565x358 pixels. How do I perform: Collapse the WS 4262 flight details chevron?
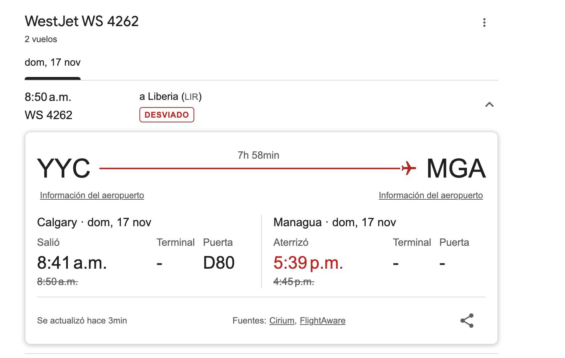(x=489, y=105)
